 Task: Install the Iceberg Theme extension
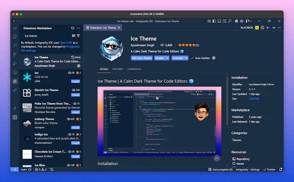pos(76,128)
